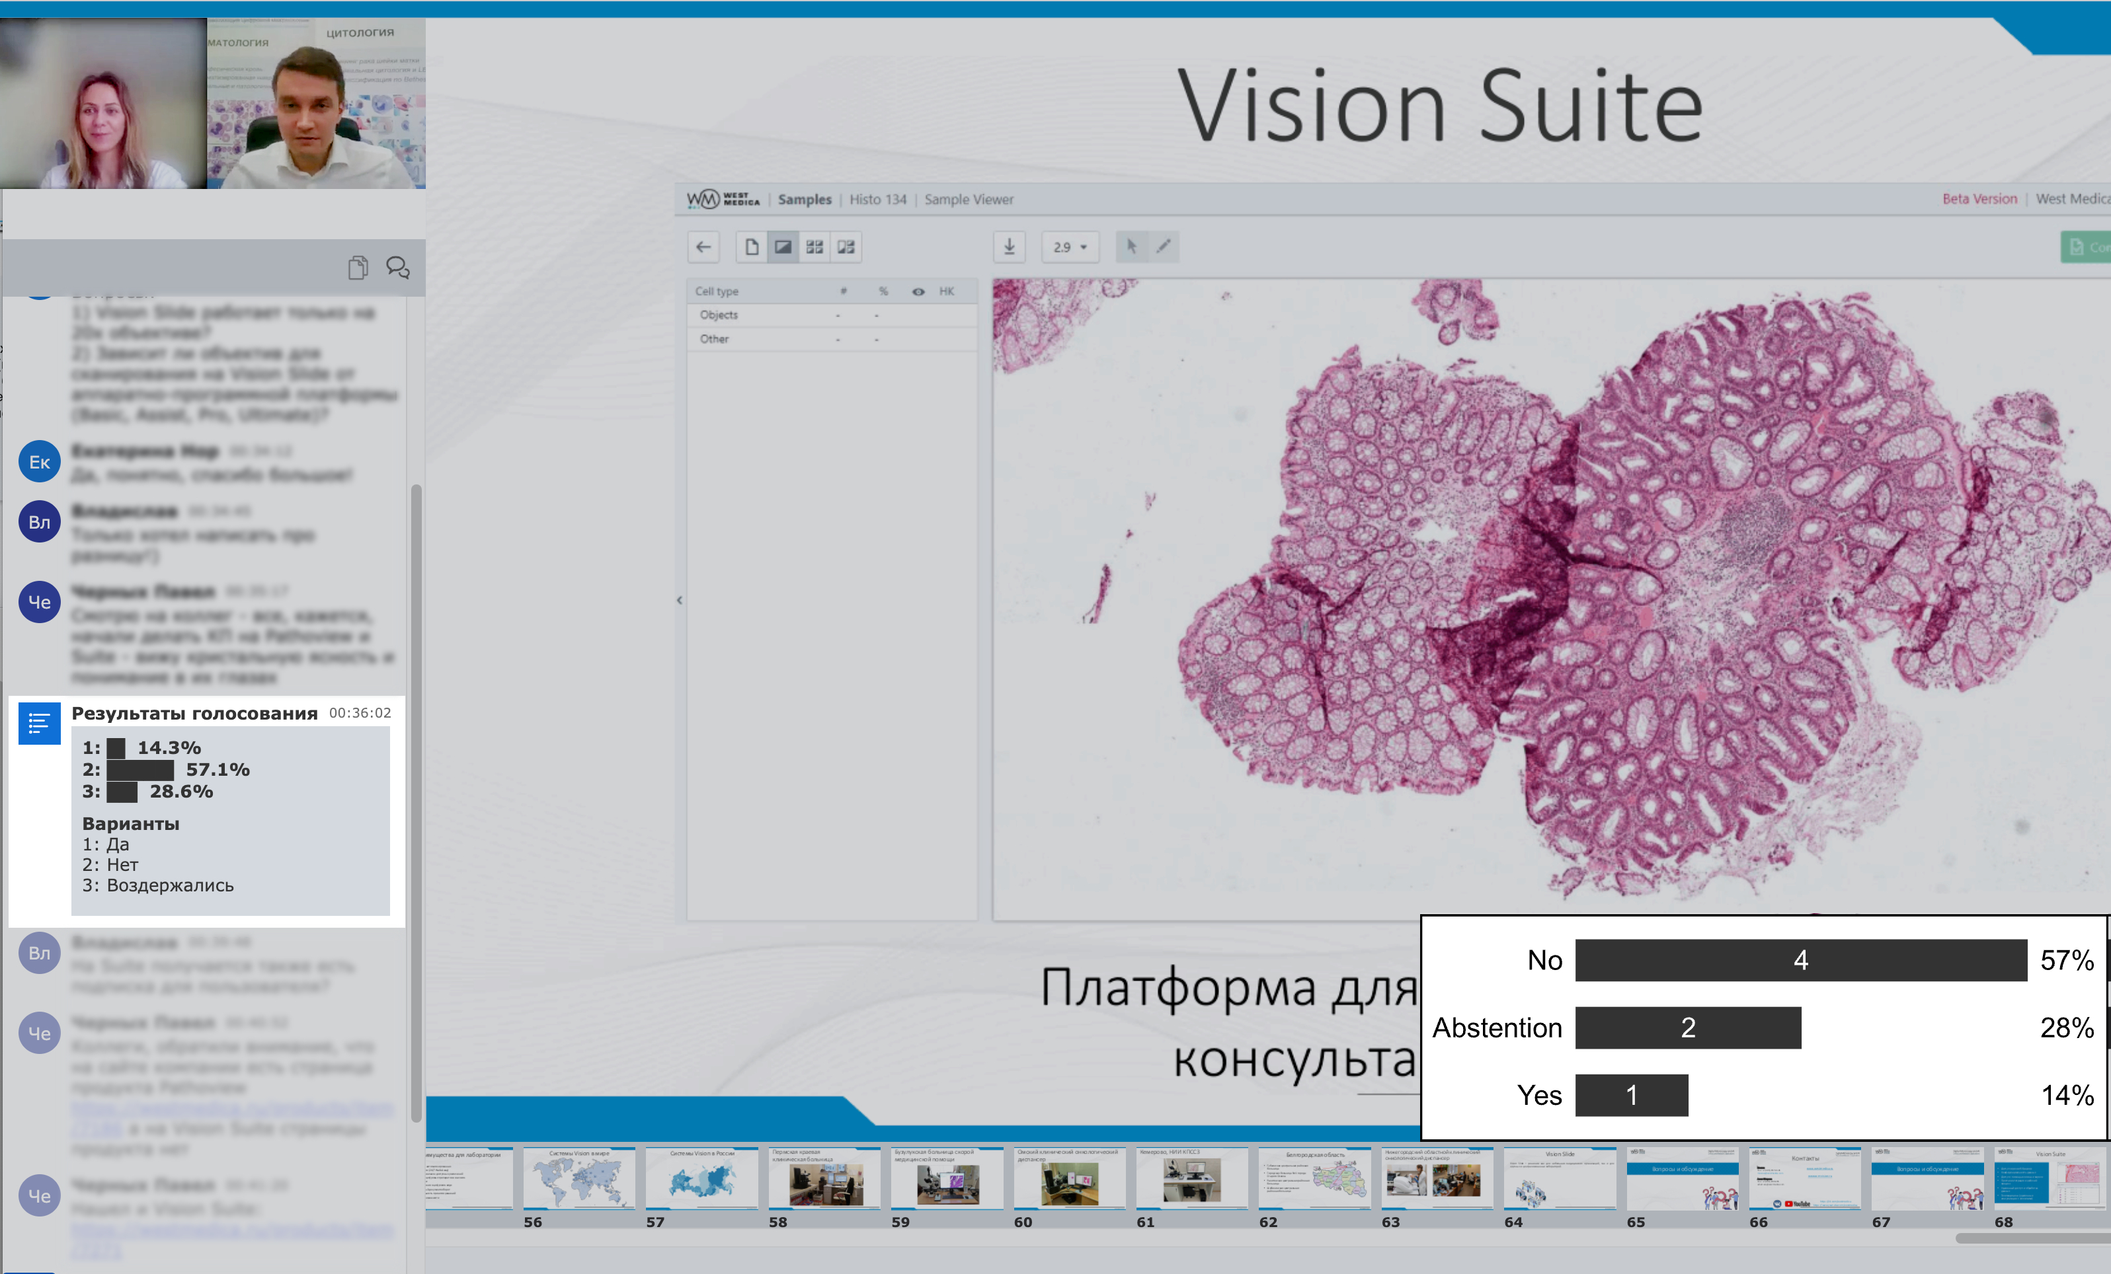Open the notes/documents icon above the chat
The image size is (2111, 1274).
(358, 268)
